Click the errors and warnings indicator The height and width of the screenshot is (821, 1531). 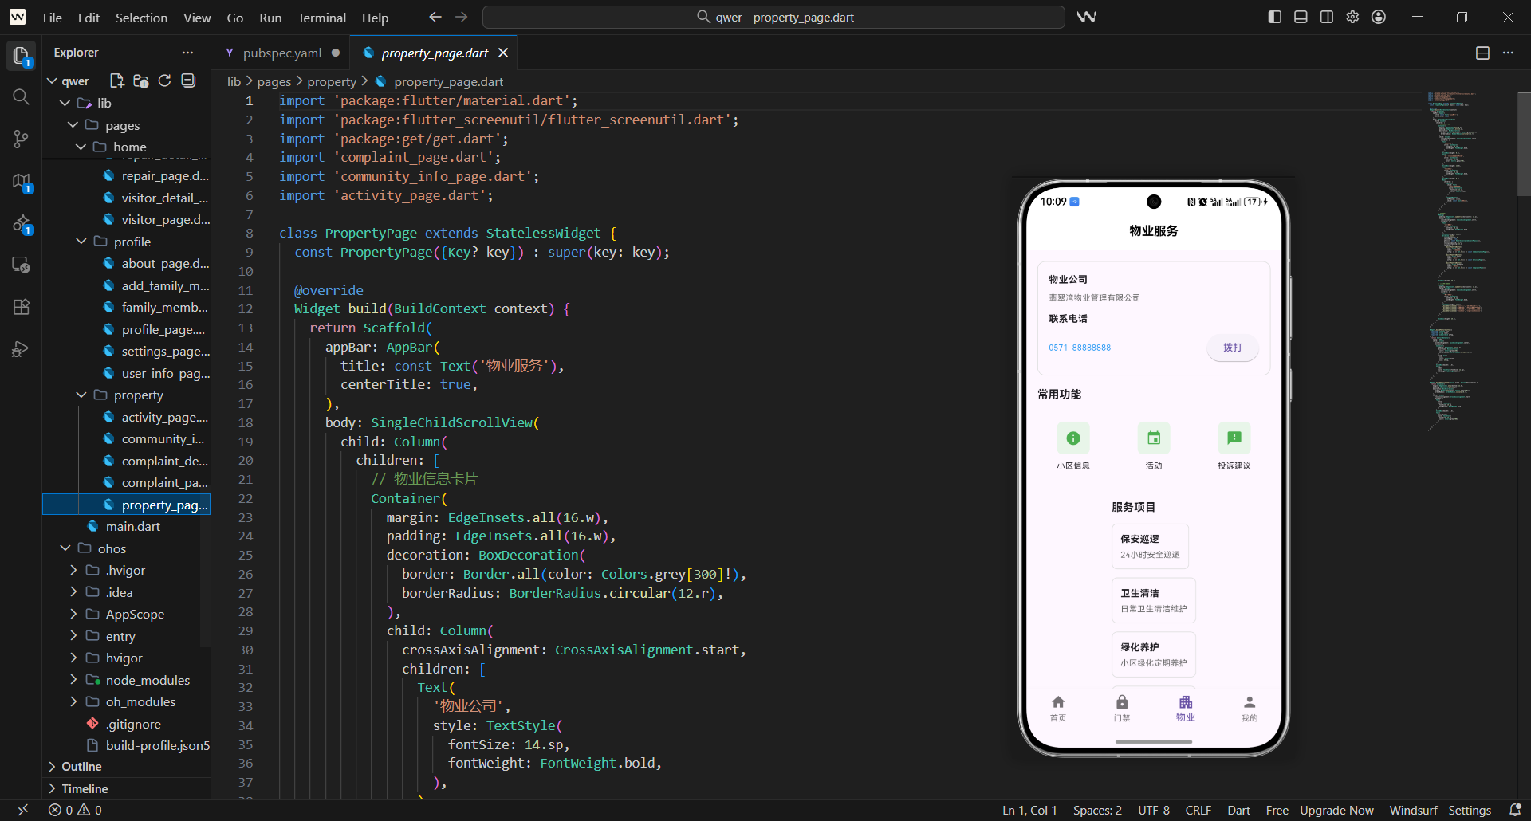[75, 810]
